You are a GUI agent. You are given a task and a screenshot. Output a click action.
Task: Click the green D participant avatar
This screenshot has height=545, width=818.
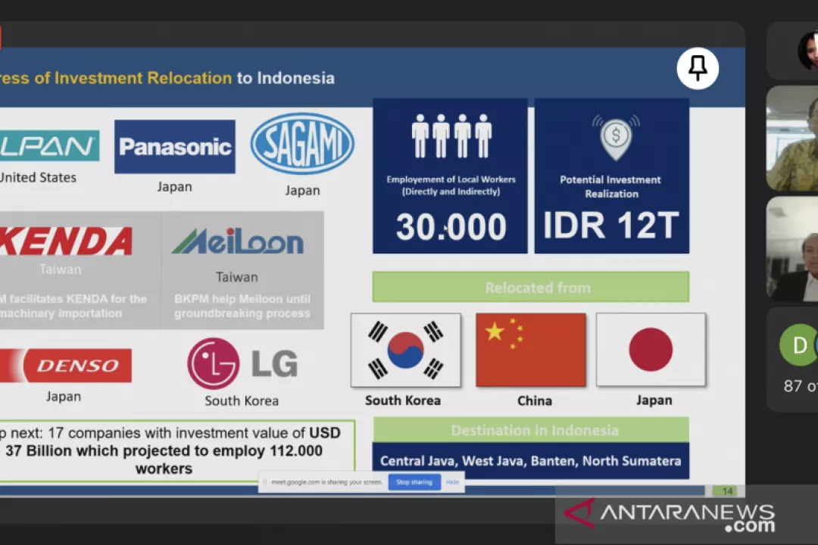[799, 344]
